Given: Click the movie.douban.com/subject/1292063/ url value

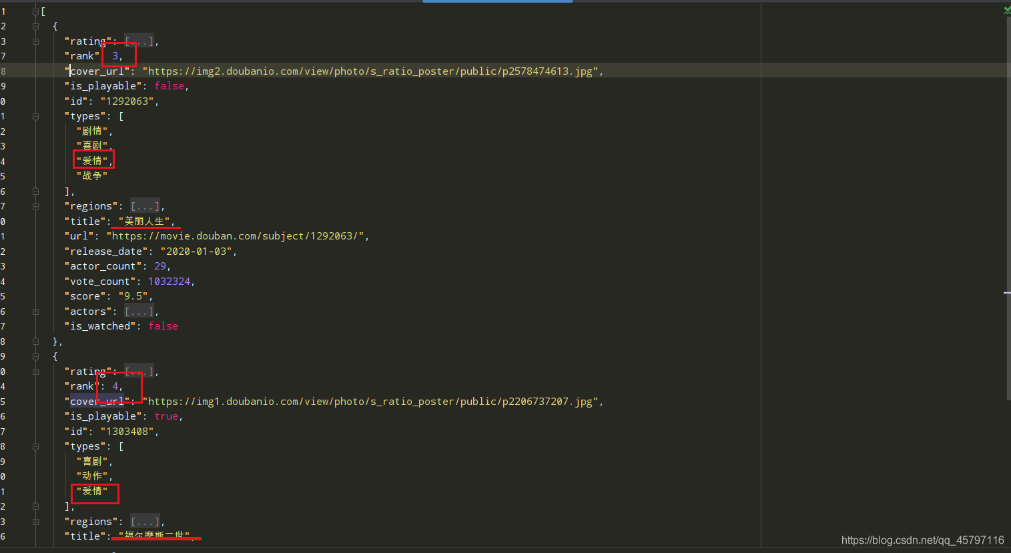Looking at the screenshot, I should (x=235, y=236).
